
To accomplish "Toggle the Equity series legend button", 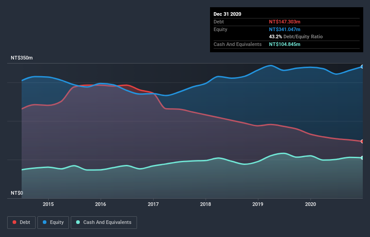I will click(53, 223).
